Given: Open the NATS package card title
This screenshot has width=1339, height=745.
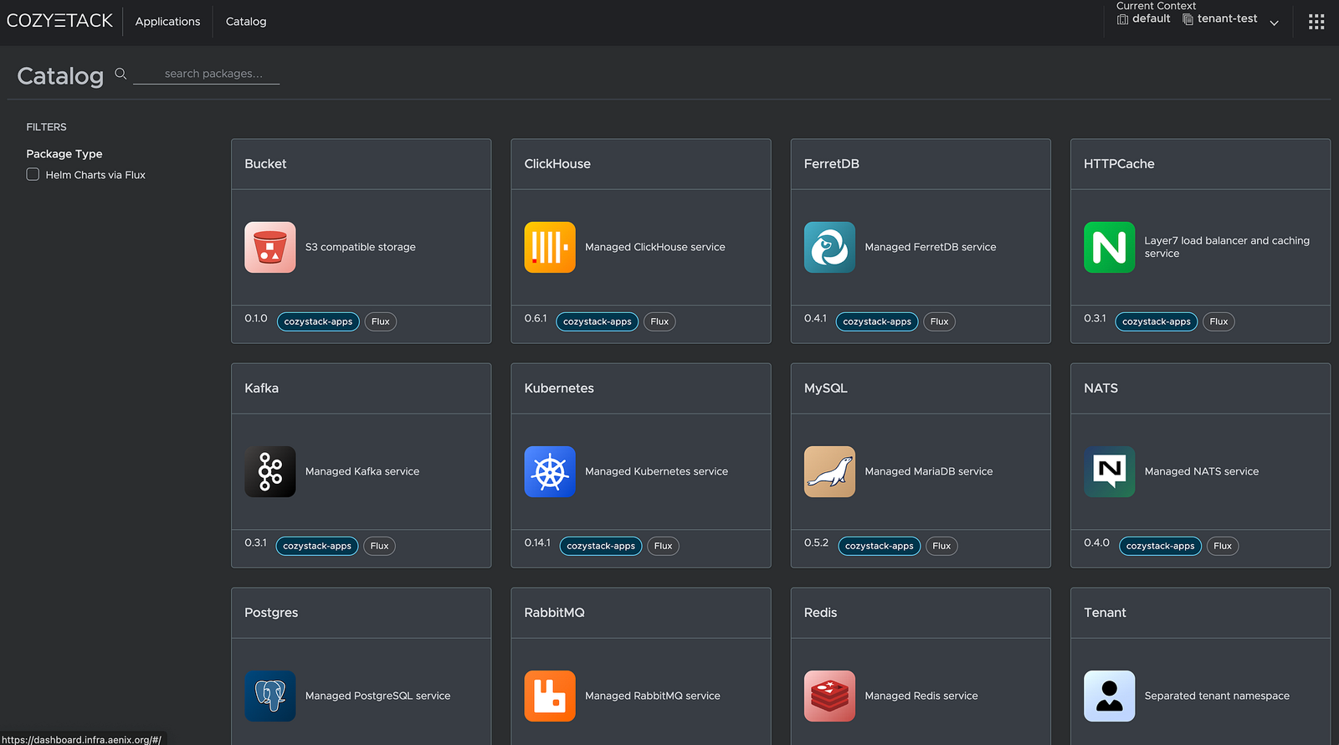Looking at the screenshot, I should 1100,388.
